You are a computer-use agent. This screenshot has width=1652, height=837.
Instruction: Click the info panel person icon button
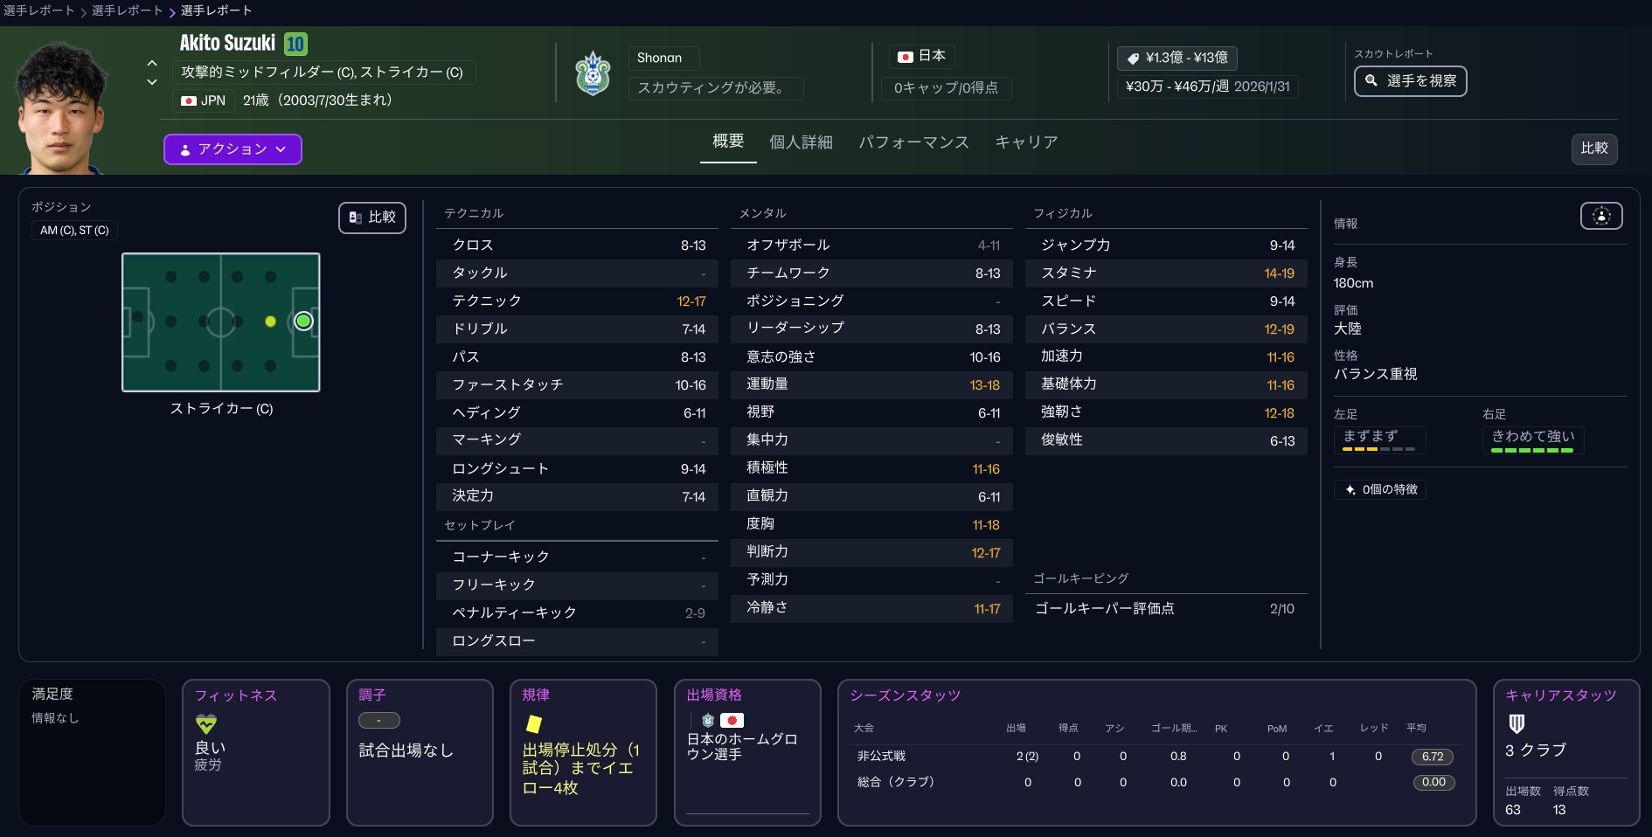(x=1600, y=216)
